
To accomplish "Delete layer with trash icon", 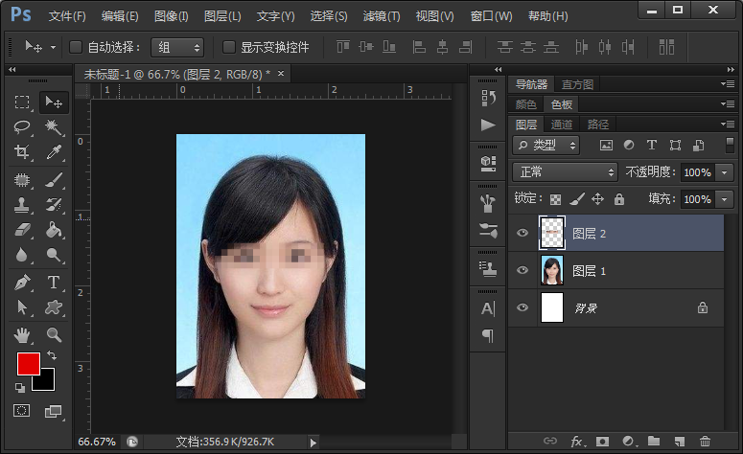I will (x=705, y=442).
